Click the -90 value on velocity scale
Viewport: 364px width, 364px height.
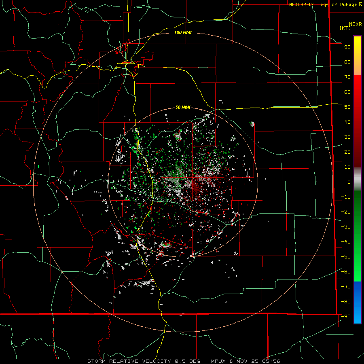(346, 317)
